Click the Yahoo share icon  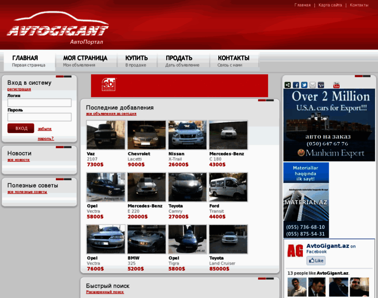pyautogui.click(x=321, y=85)
